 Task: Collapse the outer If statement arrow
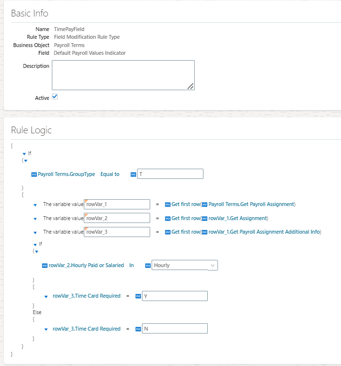pos(24,154)
